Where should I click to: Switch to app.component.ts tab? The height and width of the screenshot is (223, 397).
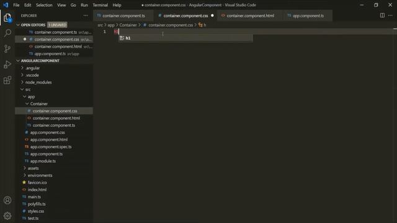coord(308,15)
